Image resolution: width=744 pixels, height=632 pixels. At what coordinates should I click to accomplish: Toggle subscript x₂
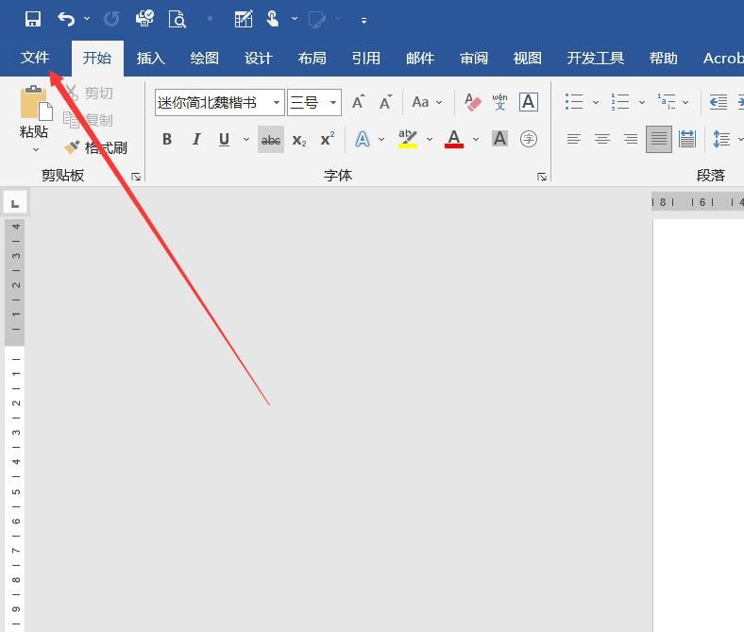(299, 140)
